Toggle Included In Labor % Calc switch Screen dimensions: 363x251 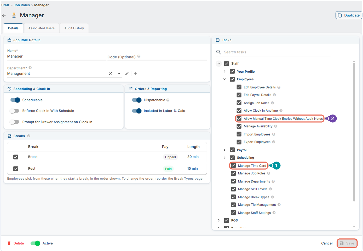137,111
